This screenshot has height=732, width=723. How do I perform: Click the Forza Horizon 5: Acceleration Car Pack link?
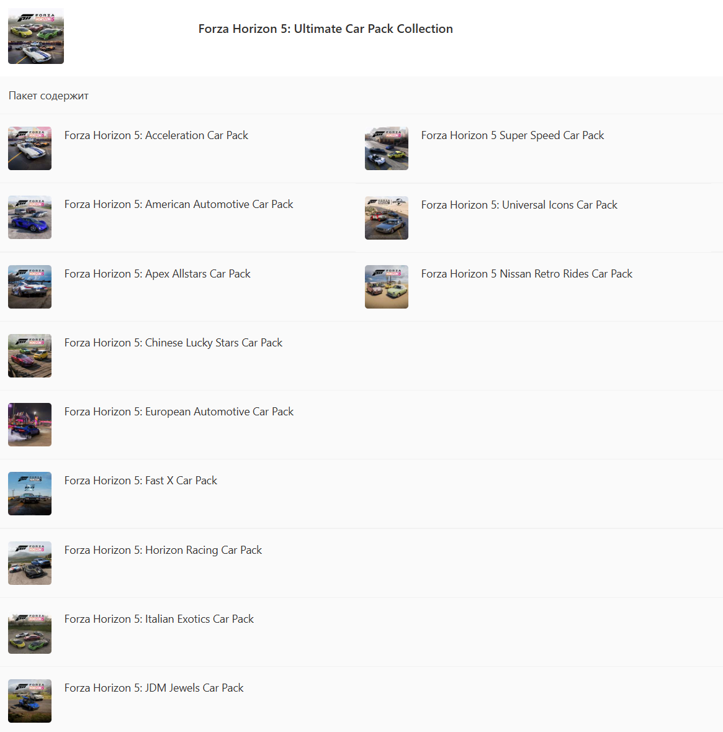pyautogui.click(x=156, y=135)
